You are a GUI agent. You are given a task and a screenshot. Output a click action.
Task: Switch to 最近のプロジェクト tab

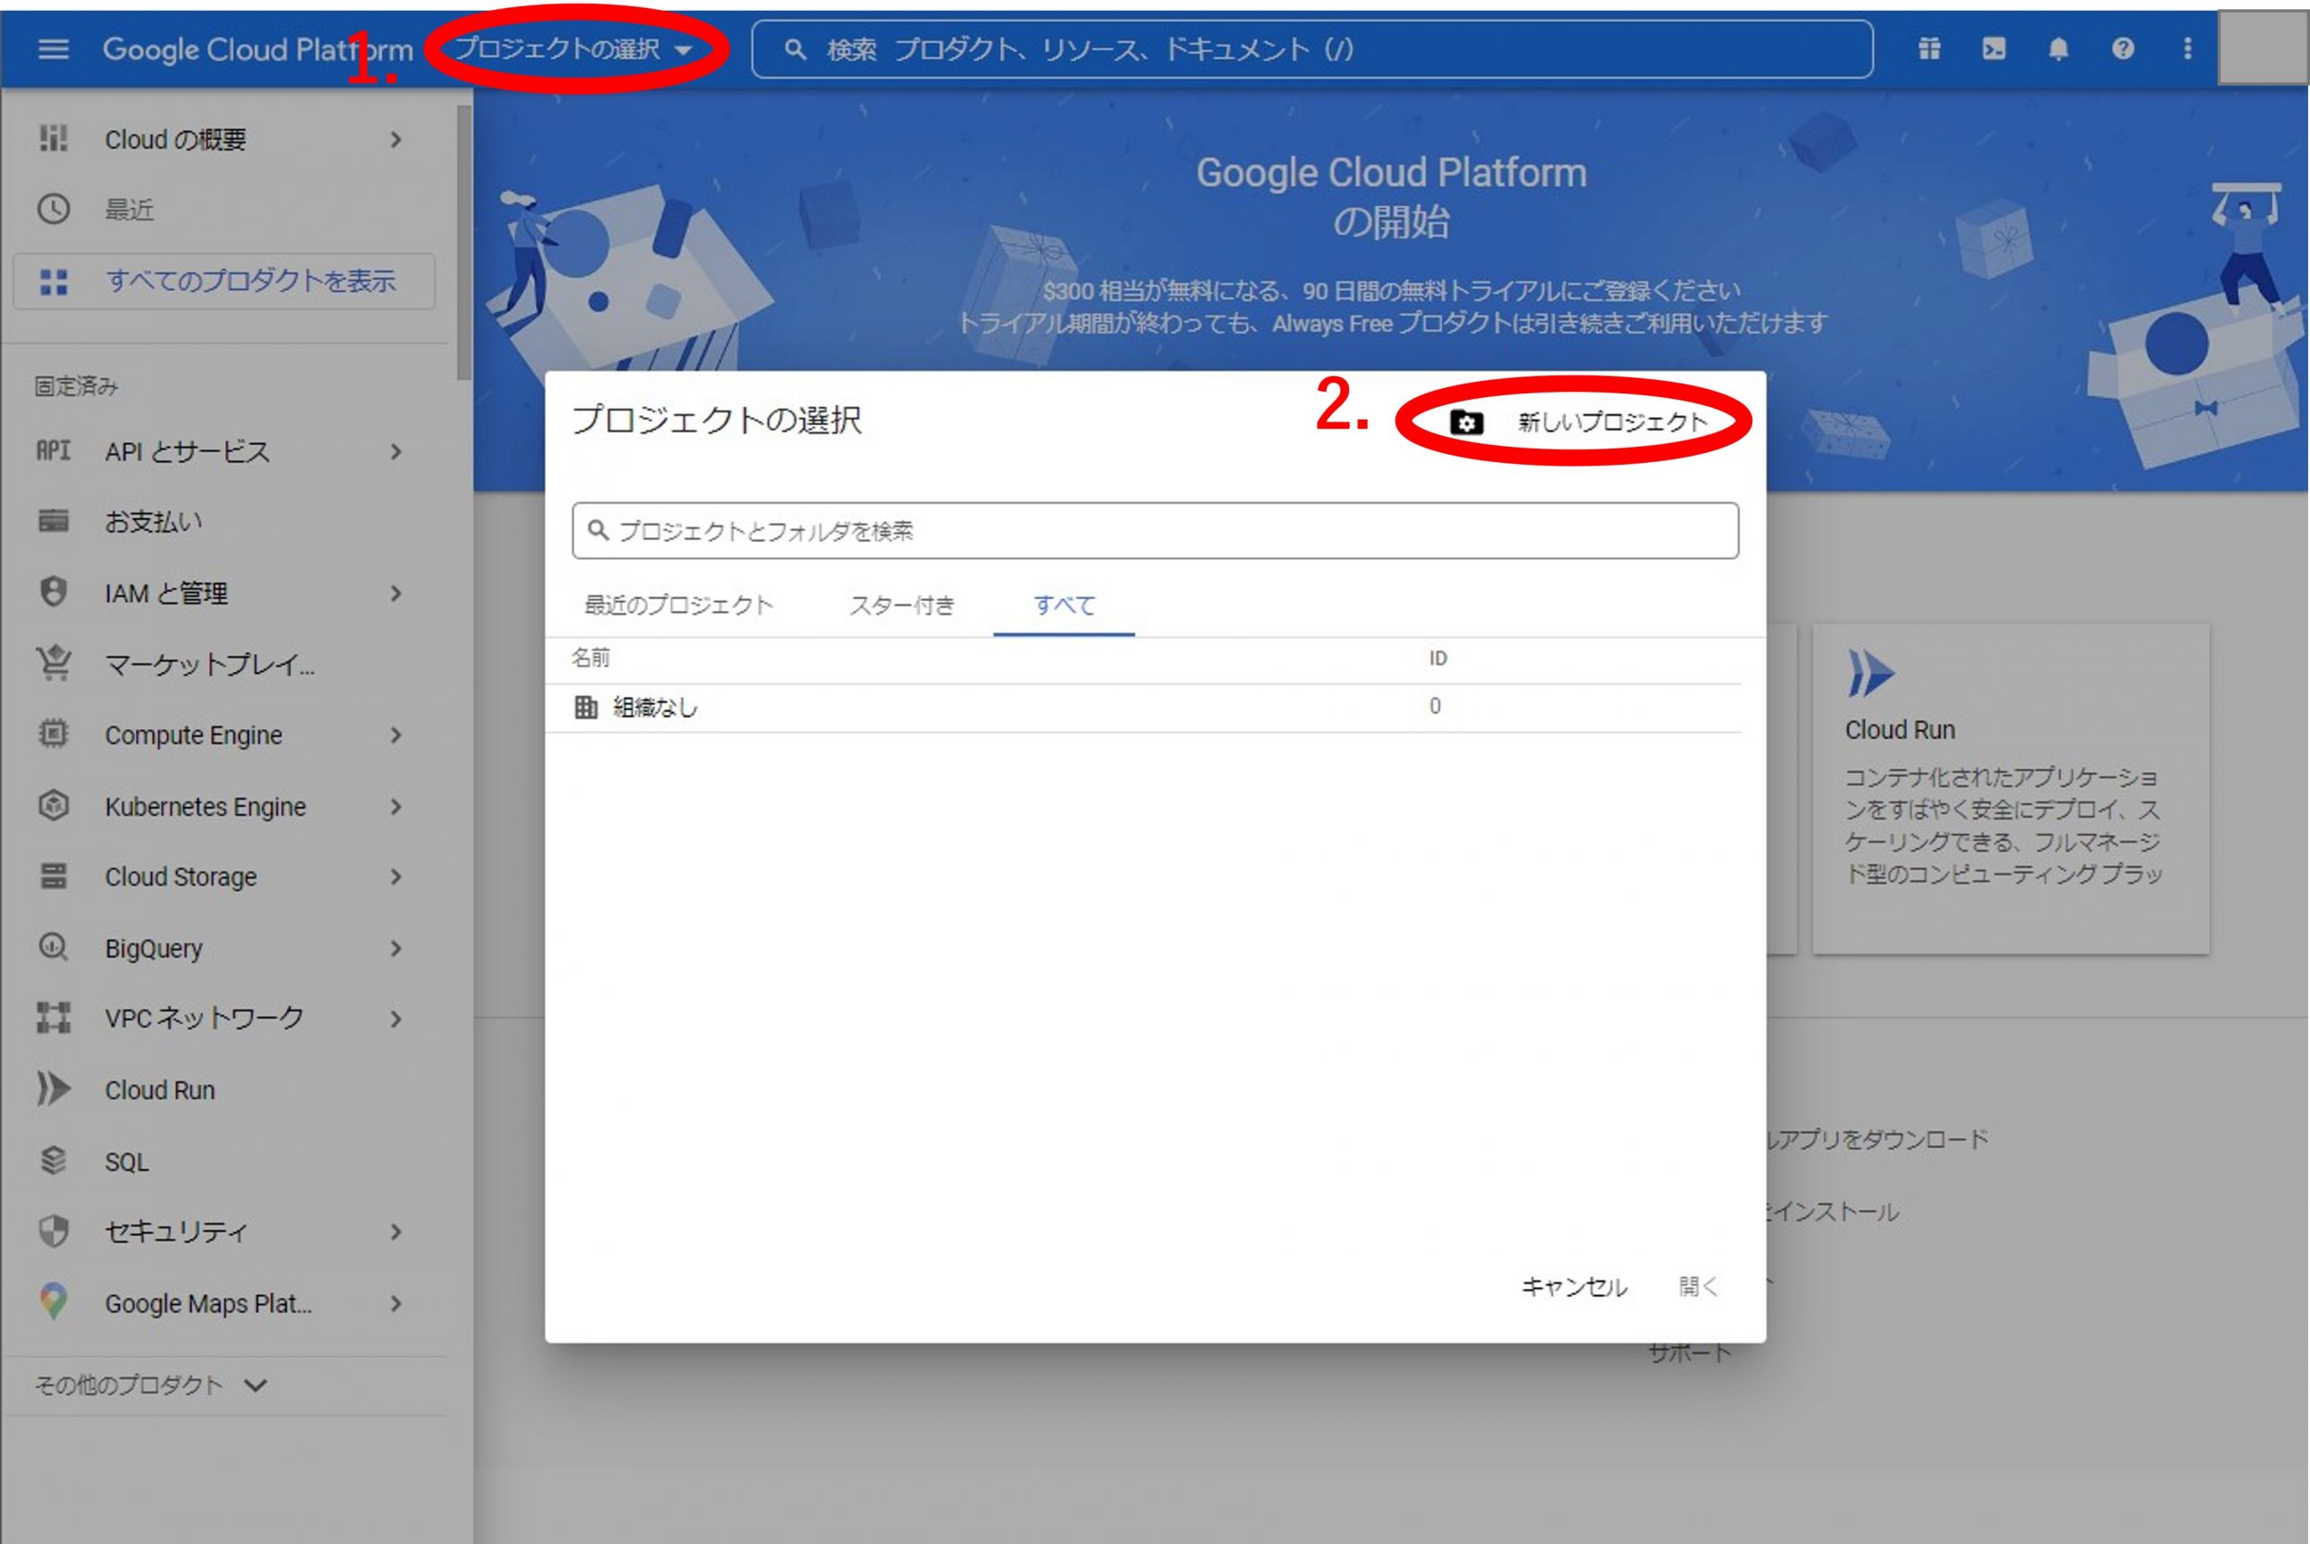(679, 606)
